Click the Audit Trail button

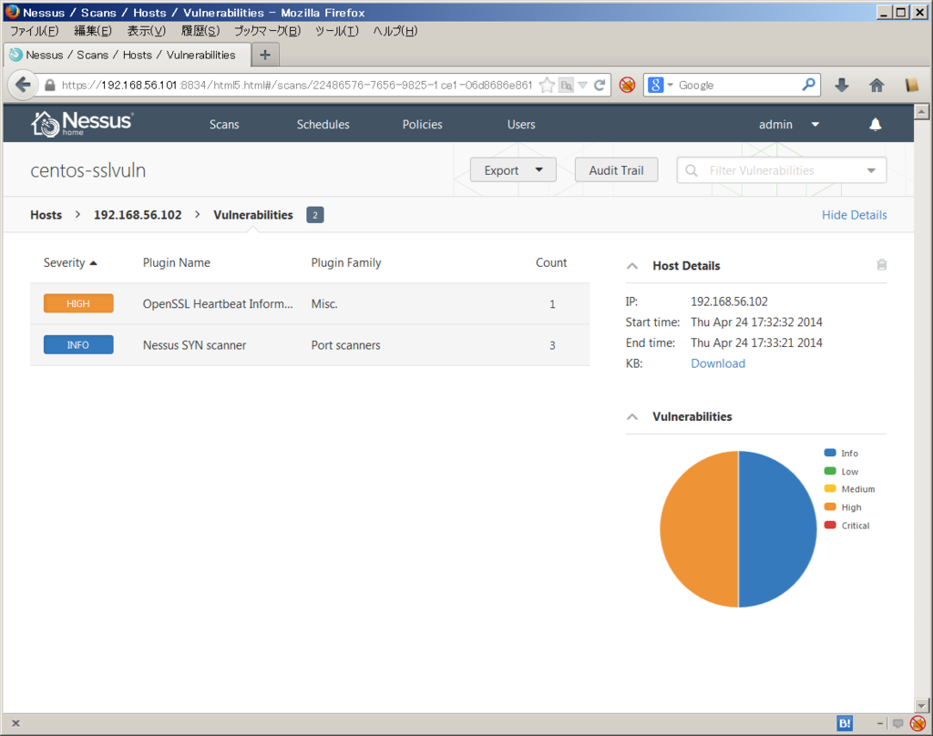pos(617,170)
